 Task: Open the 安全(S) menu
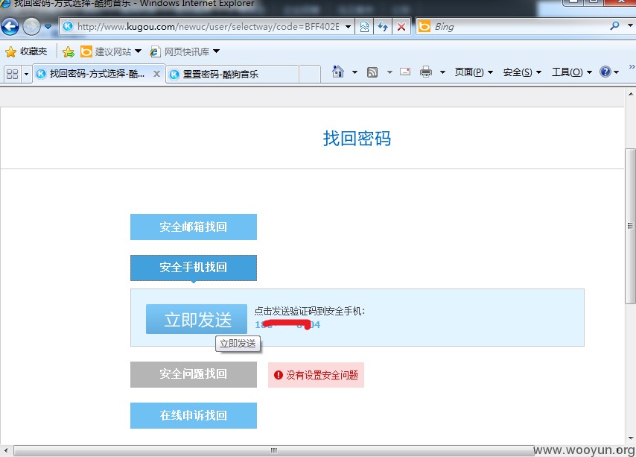pos(522,72)
